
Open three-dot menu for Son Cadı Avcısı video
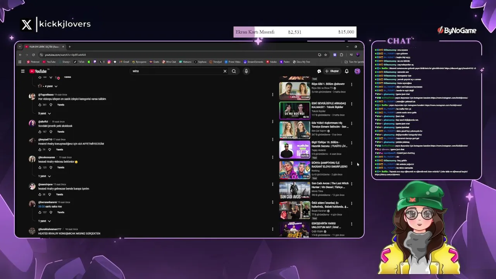click(x=352, y=184)
